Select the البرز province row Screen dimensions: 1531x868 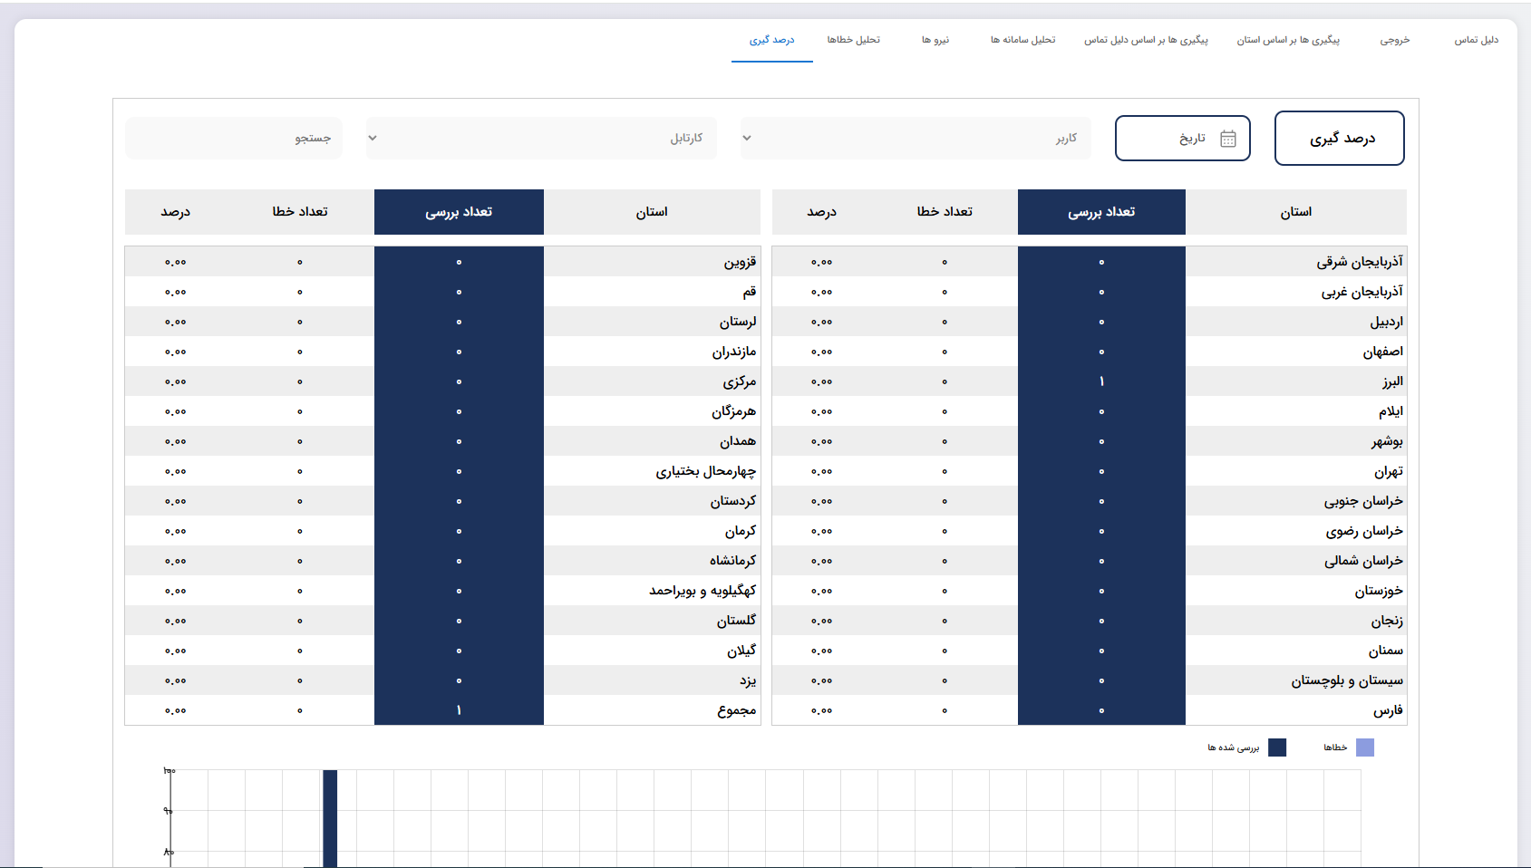click(x=1090, y=381)
